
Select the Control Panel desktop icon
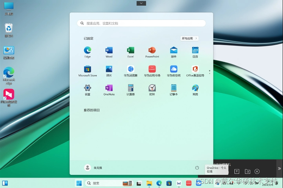pyautogui.click(x=8, y=52)
